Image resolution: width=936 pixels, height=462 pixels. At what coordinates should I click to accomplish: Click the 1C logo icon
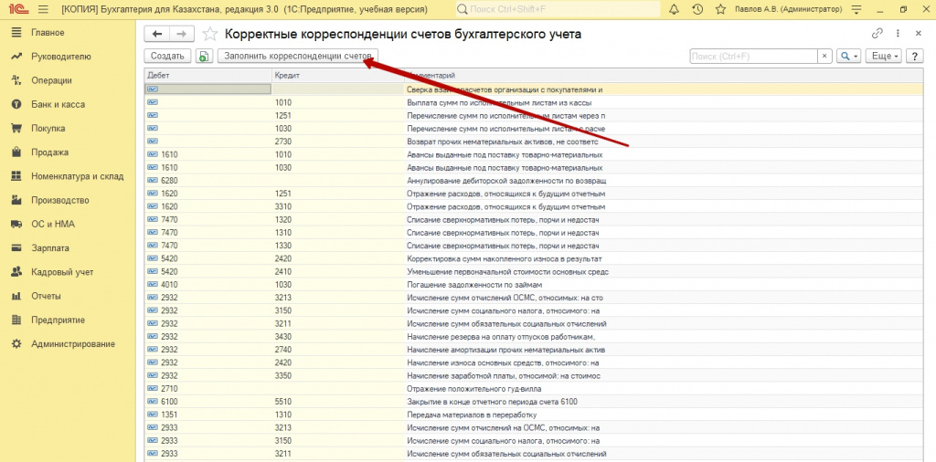coord(16,9)
